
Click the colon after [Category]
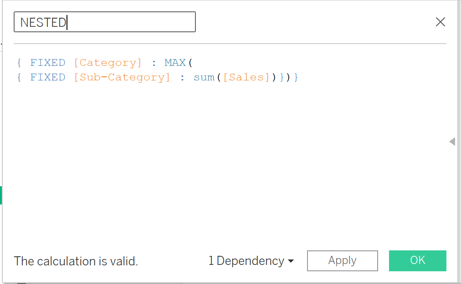pyautogui.click(x=154, y=63)
